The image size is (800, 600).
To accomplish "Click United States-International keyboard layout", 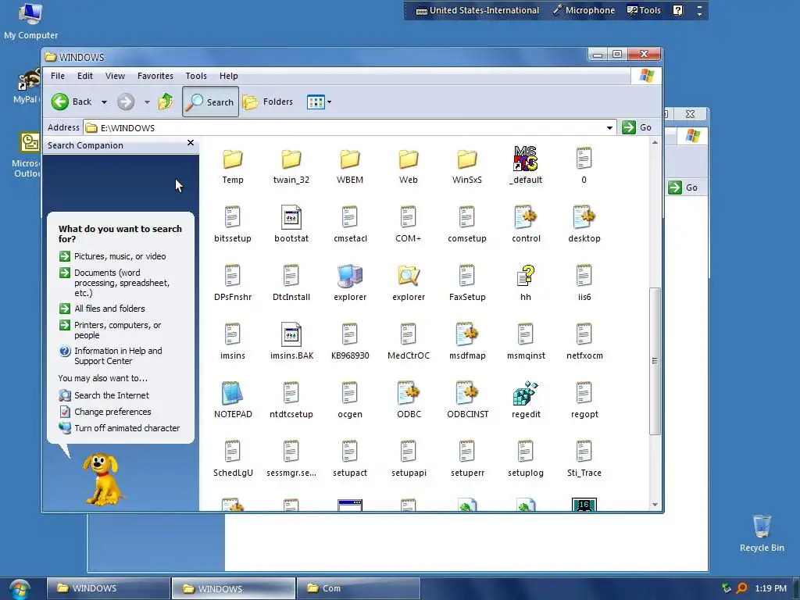I will click(x=477, y=10).
